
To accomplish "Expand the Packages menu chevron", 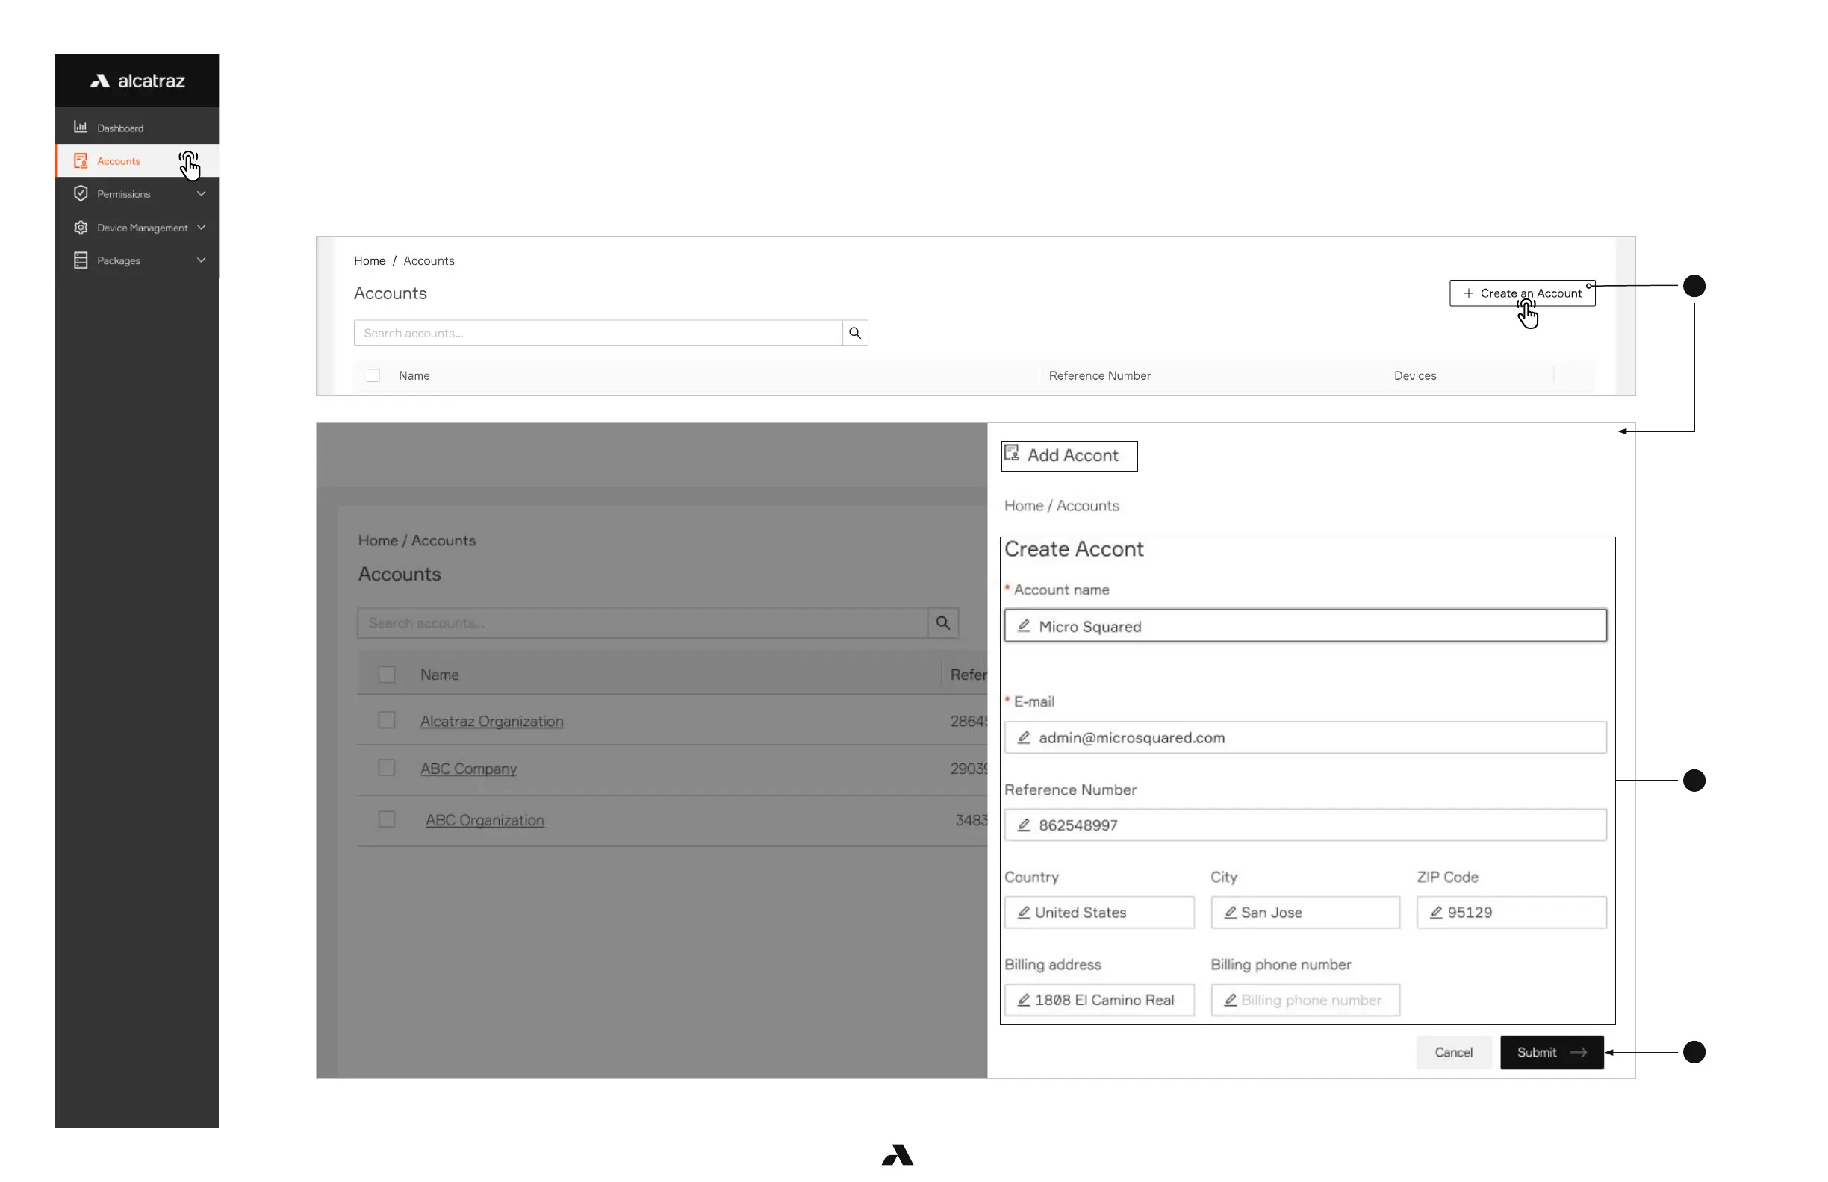I will click(x=201, y=260).
